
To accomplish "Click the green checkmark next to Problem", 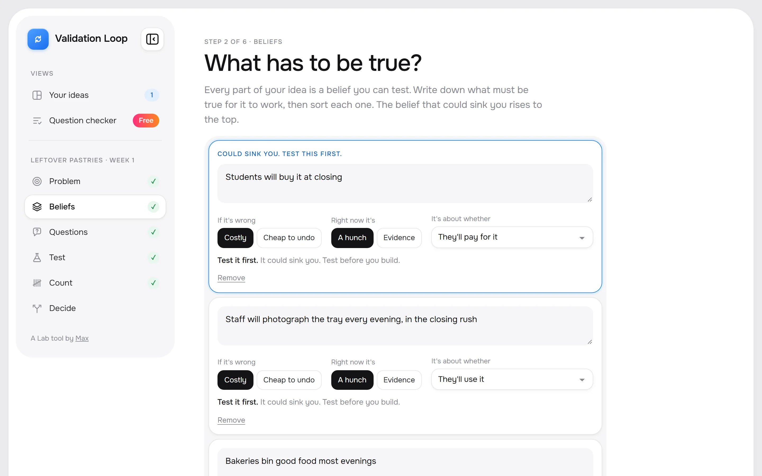I will 153,181.
